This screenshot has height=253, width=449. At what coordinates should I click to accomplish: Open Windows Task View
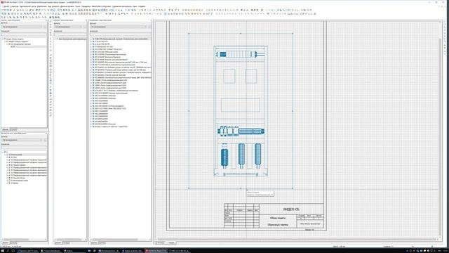[x=13, y=251]
